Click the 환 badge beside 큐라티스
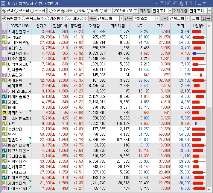Image resolution: width=213 pixels, height=193 pixels. 4,113
